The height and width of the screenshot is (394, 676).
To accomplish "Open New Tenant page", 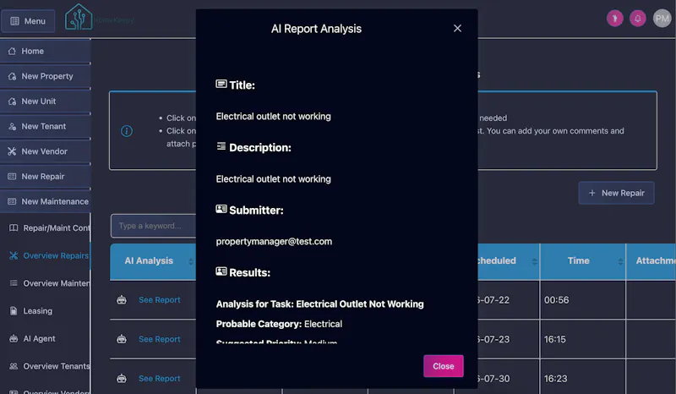I will [x=46, y=126].
